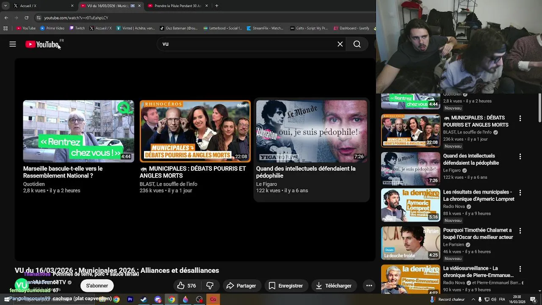This screenshot has height=305, width=542.
Task: Open options menu for La vidéosurveillance video
Action: 520,269
